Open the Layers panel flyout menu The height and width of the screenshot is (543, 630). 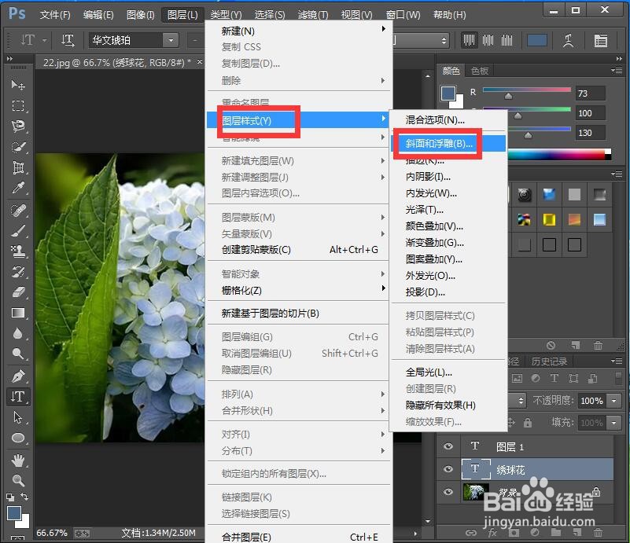click(617, 361)
